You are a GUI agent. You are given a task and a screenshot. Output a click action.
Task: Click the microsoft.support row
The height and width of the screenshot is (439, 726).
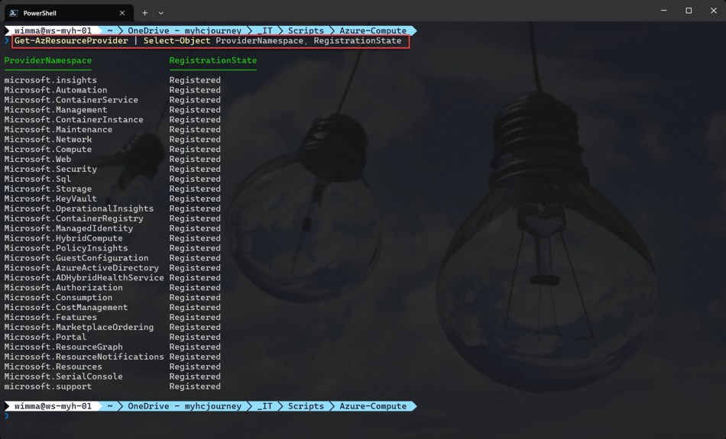pos(47,386)
